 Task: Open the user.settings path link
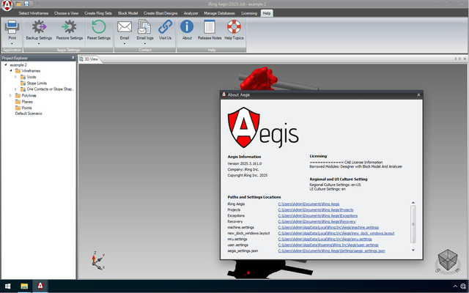pyautogui.click(x=328, y=245)
